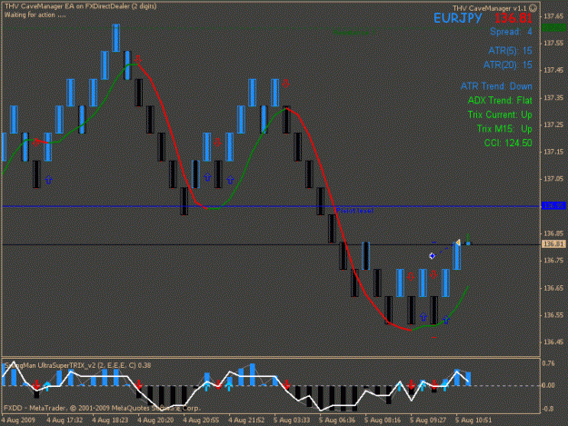
Task: Click the '4 Aug 20:20' time axis label
Action: click(x=155, y=421)
